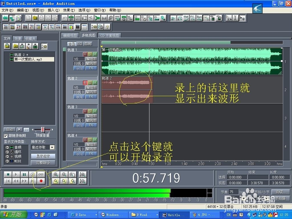
Task: Open a session using the Open folder toolbar icon
Action: click(34, 18)
